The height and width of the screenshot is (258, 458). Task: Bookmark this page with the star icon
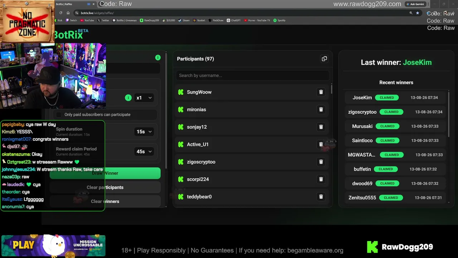tap(417, 13)
